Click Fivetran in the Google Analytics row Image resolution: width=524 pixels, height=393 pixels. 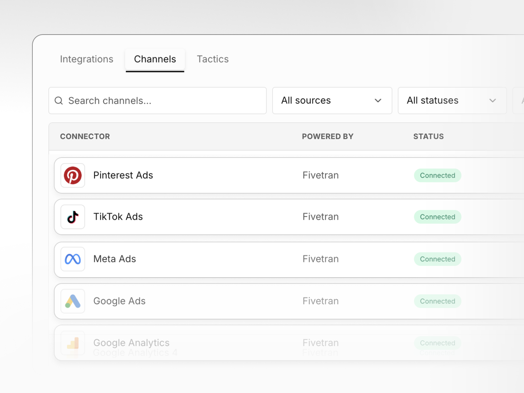[x=321, y=343]
